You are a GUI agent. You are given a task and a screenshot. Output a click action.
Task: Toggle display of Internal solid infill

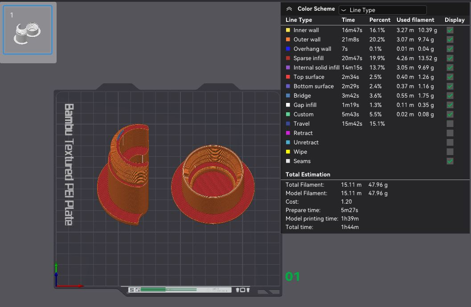[450, 67]
